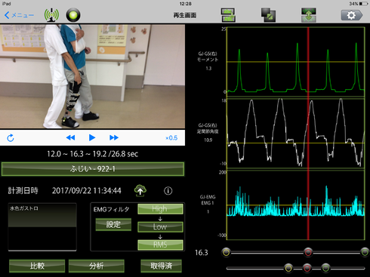The width and height of the screenshot is (370, 277).
Task: Tap the 取得済 button
Action: coord(161,266)
